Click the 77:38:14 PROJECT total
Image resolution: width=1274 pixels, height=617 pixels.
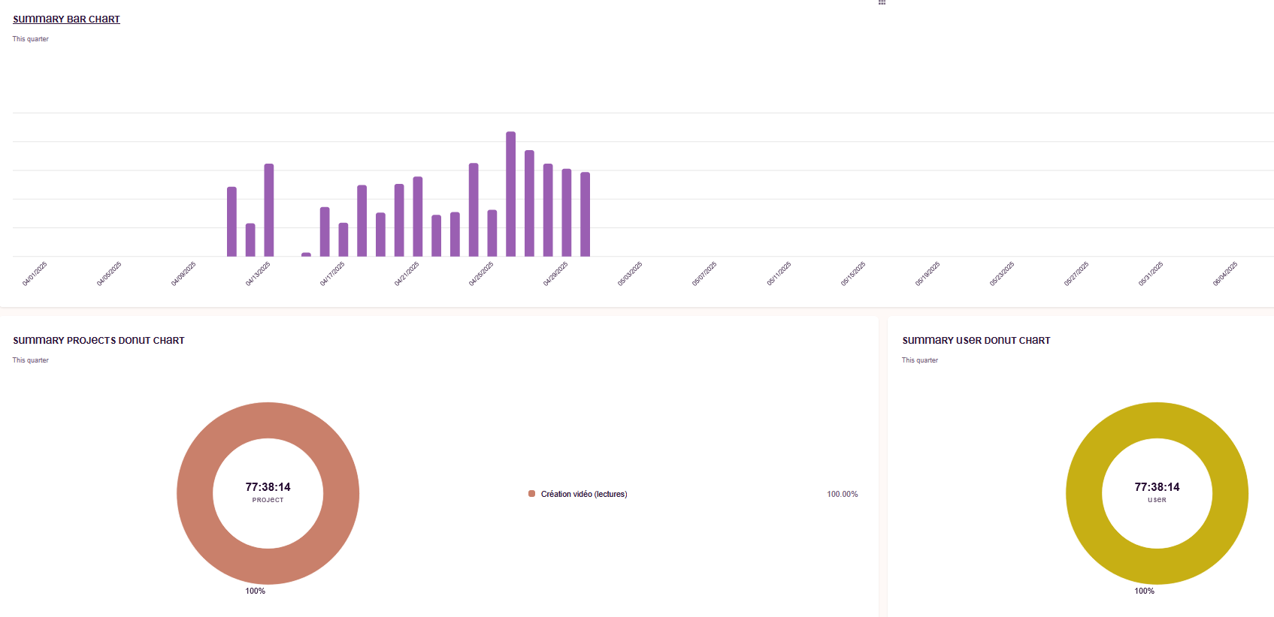point(268,488)
